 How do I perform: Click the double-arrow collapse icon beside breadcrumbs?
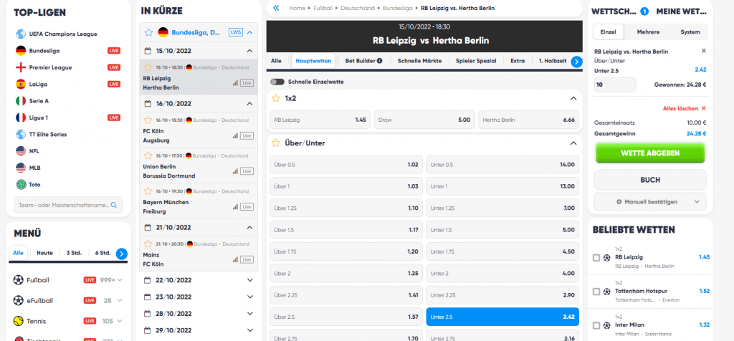point(276,8)
